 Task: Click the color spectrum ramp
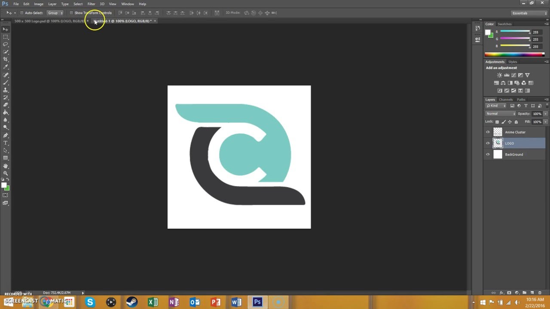coord(514,55)
